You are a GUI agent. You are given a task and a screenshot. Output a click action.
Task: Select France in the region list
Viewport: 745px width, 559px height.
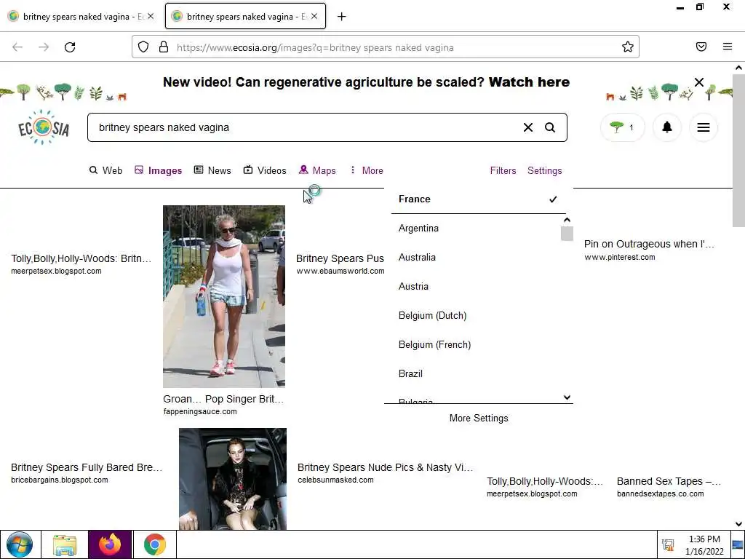tap(479, 199)
